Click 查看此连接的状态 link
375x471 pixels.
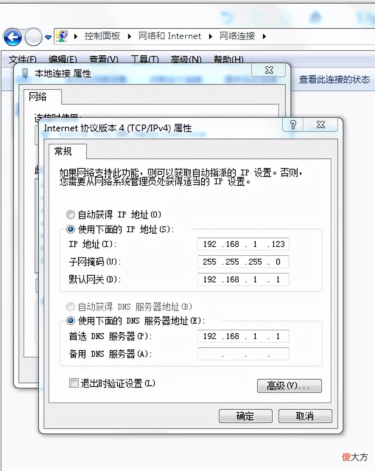[x=334, y=80]
